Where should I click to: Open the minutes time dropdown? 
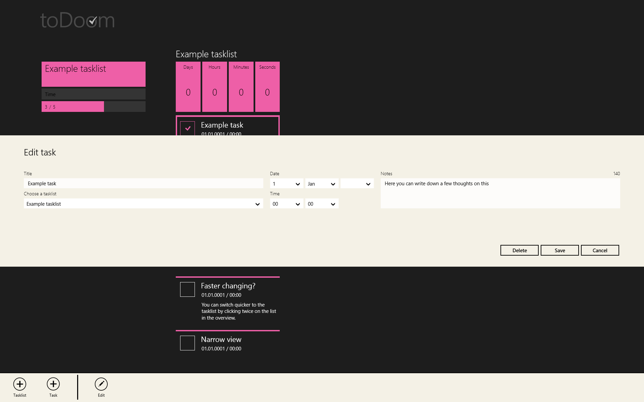coord(322,204)
